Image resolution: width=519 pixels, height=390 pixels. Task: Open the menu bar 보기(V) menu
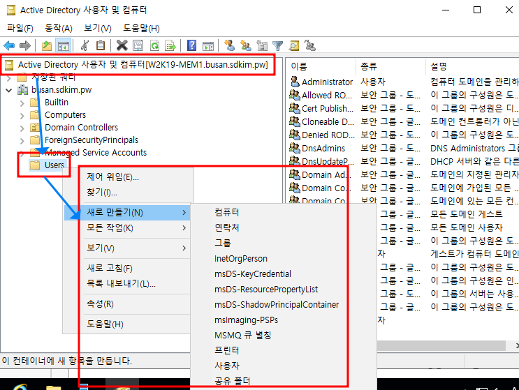coord(98,29)
